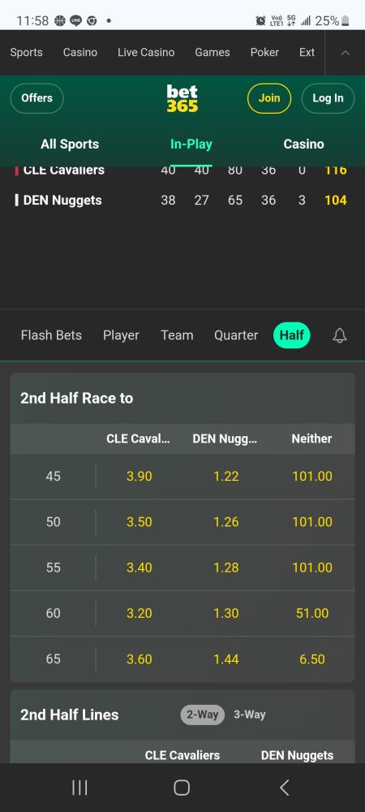Image resolution: width=365 pixels, height=812 pixels.
Task: Tap the Android home button icon
Action: point(182,787)
